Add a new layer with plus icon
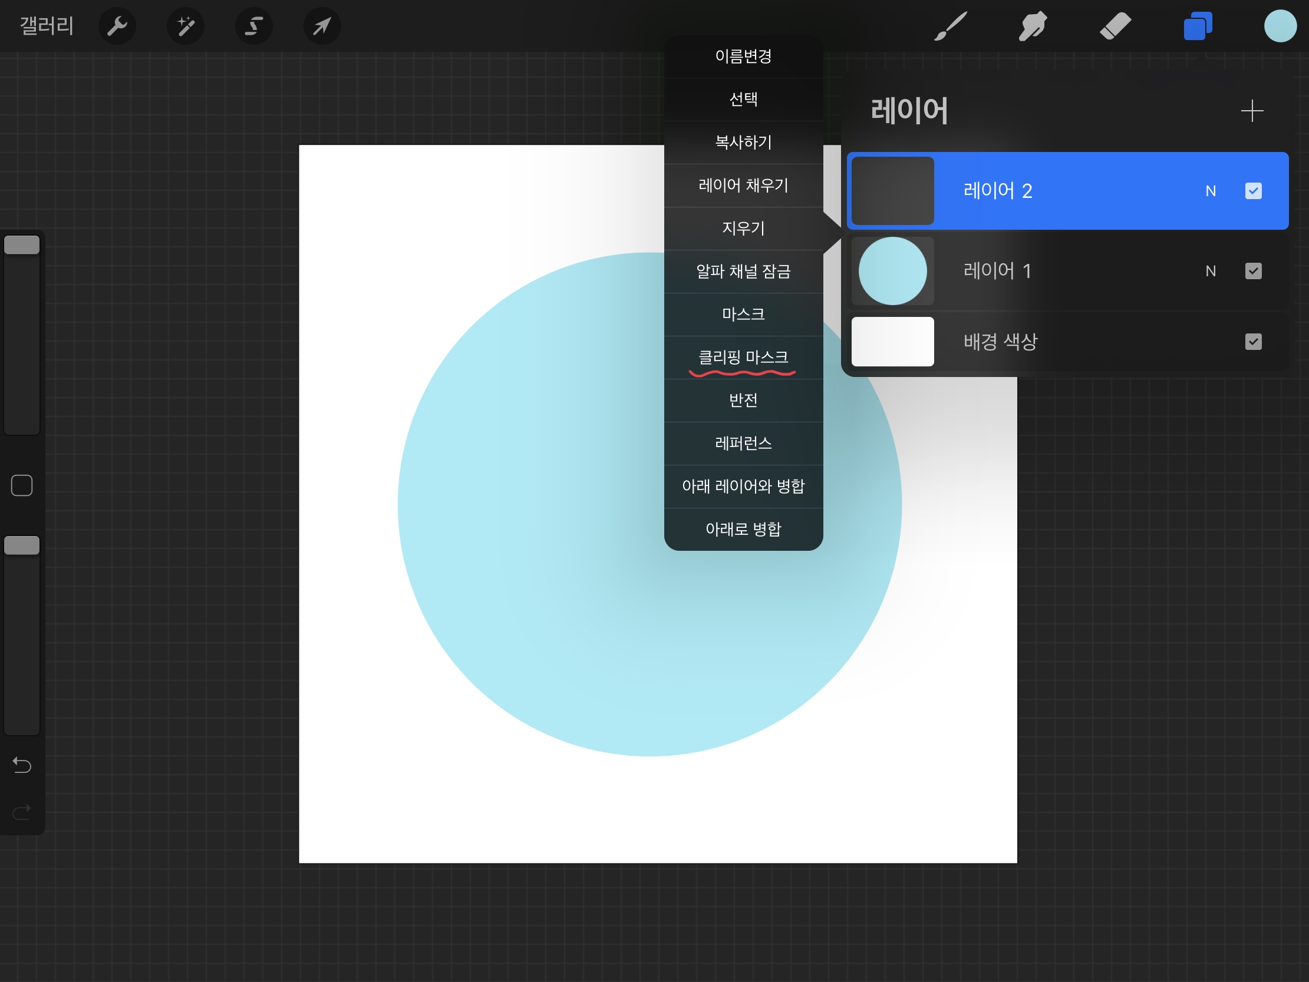This screenshot has width=1309, height=982. (1252, 111)
